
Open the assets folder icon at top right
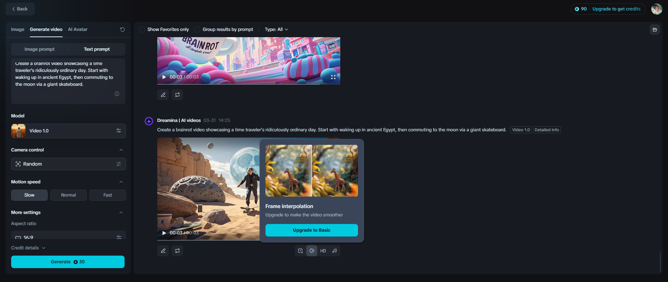(x=654, y=30)
